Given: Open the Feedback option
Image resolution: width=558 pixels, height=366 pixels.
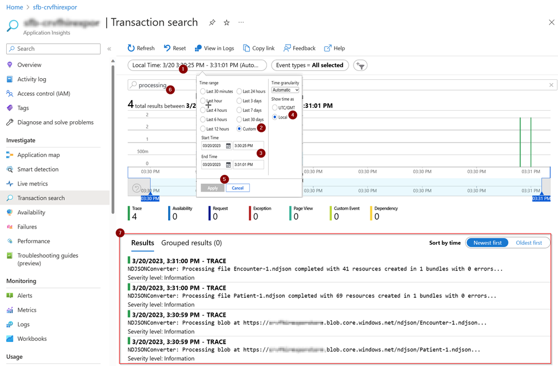Looking at the screenshot, I should point(299,48).
